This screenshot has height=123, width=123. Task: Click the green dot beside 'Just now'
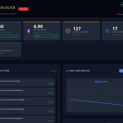coord(51,71)
